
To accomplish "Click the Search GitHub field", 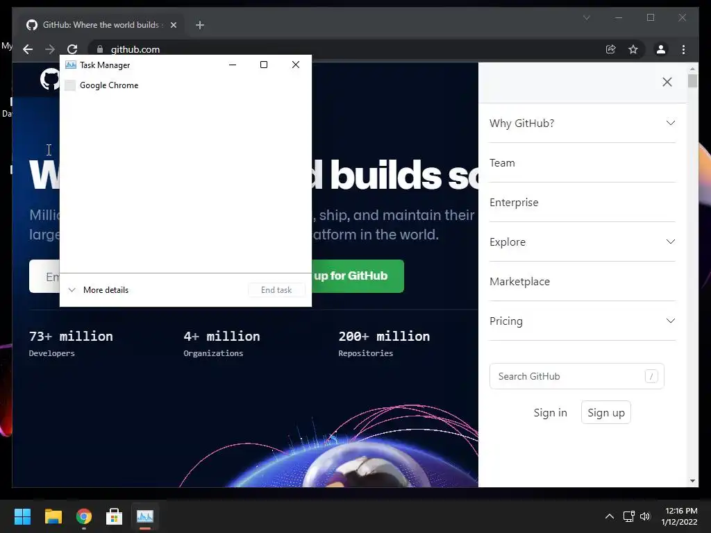I will pyautogui.click(x=577, y=376).
